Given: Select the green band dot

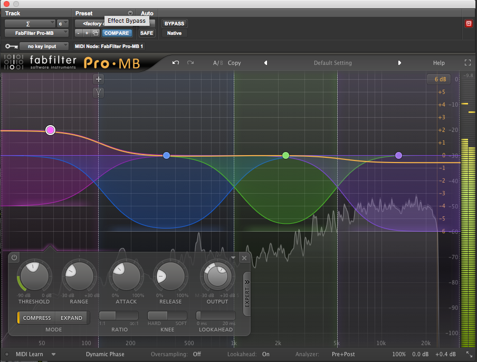Looking at the screenshot, I should pyautogui.click(x=285, y=156).
